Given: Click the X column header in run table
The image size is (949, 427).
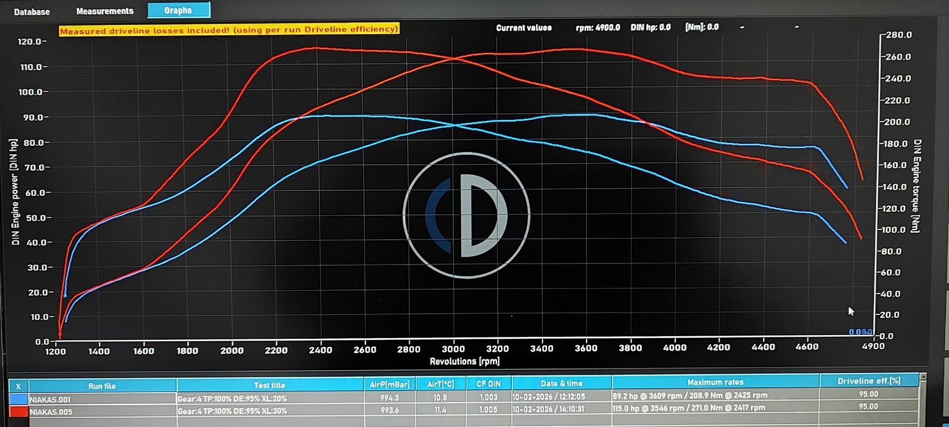Looking at the screenshot, I should click(x=18, y=386).
